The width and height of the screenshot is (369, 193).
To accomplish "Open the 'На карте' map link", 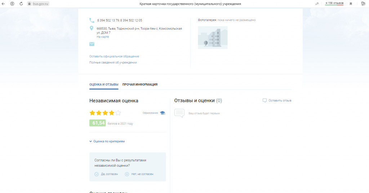I will click(103, 37).
